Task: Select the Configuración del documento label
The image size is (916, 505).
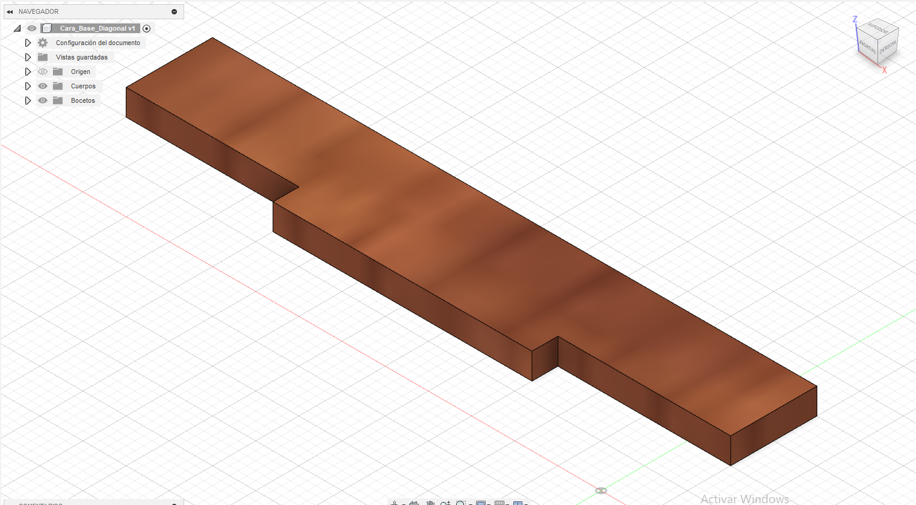Action: click(x=98, y=43)
